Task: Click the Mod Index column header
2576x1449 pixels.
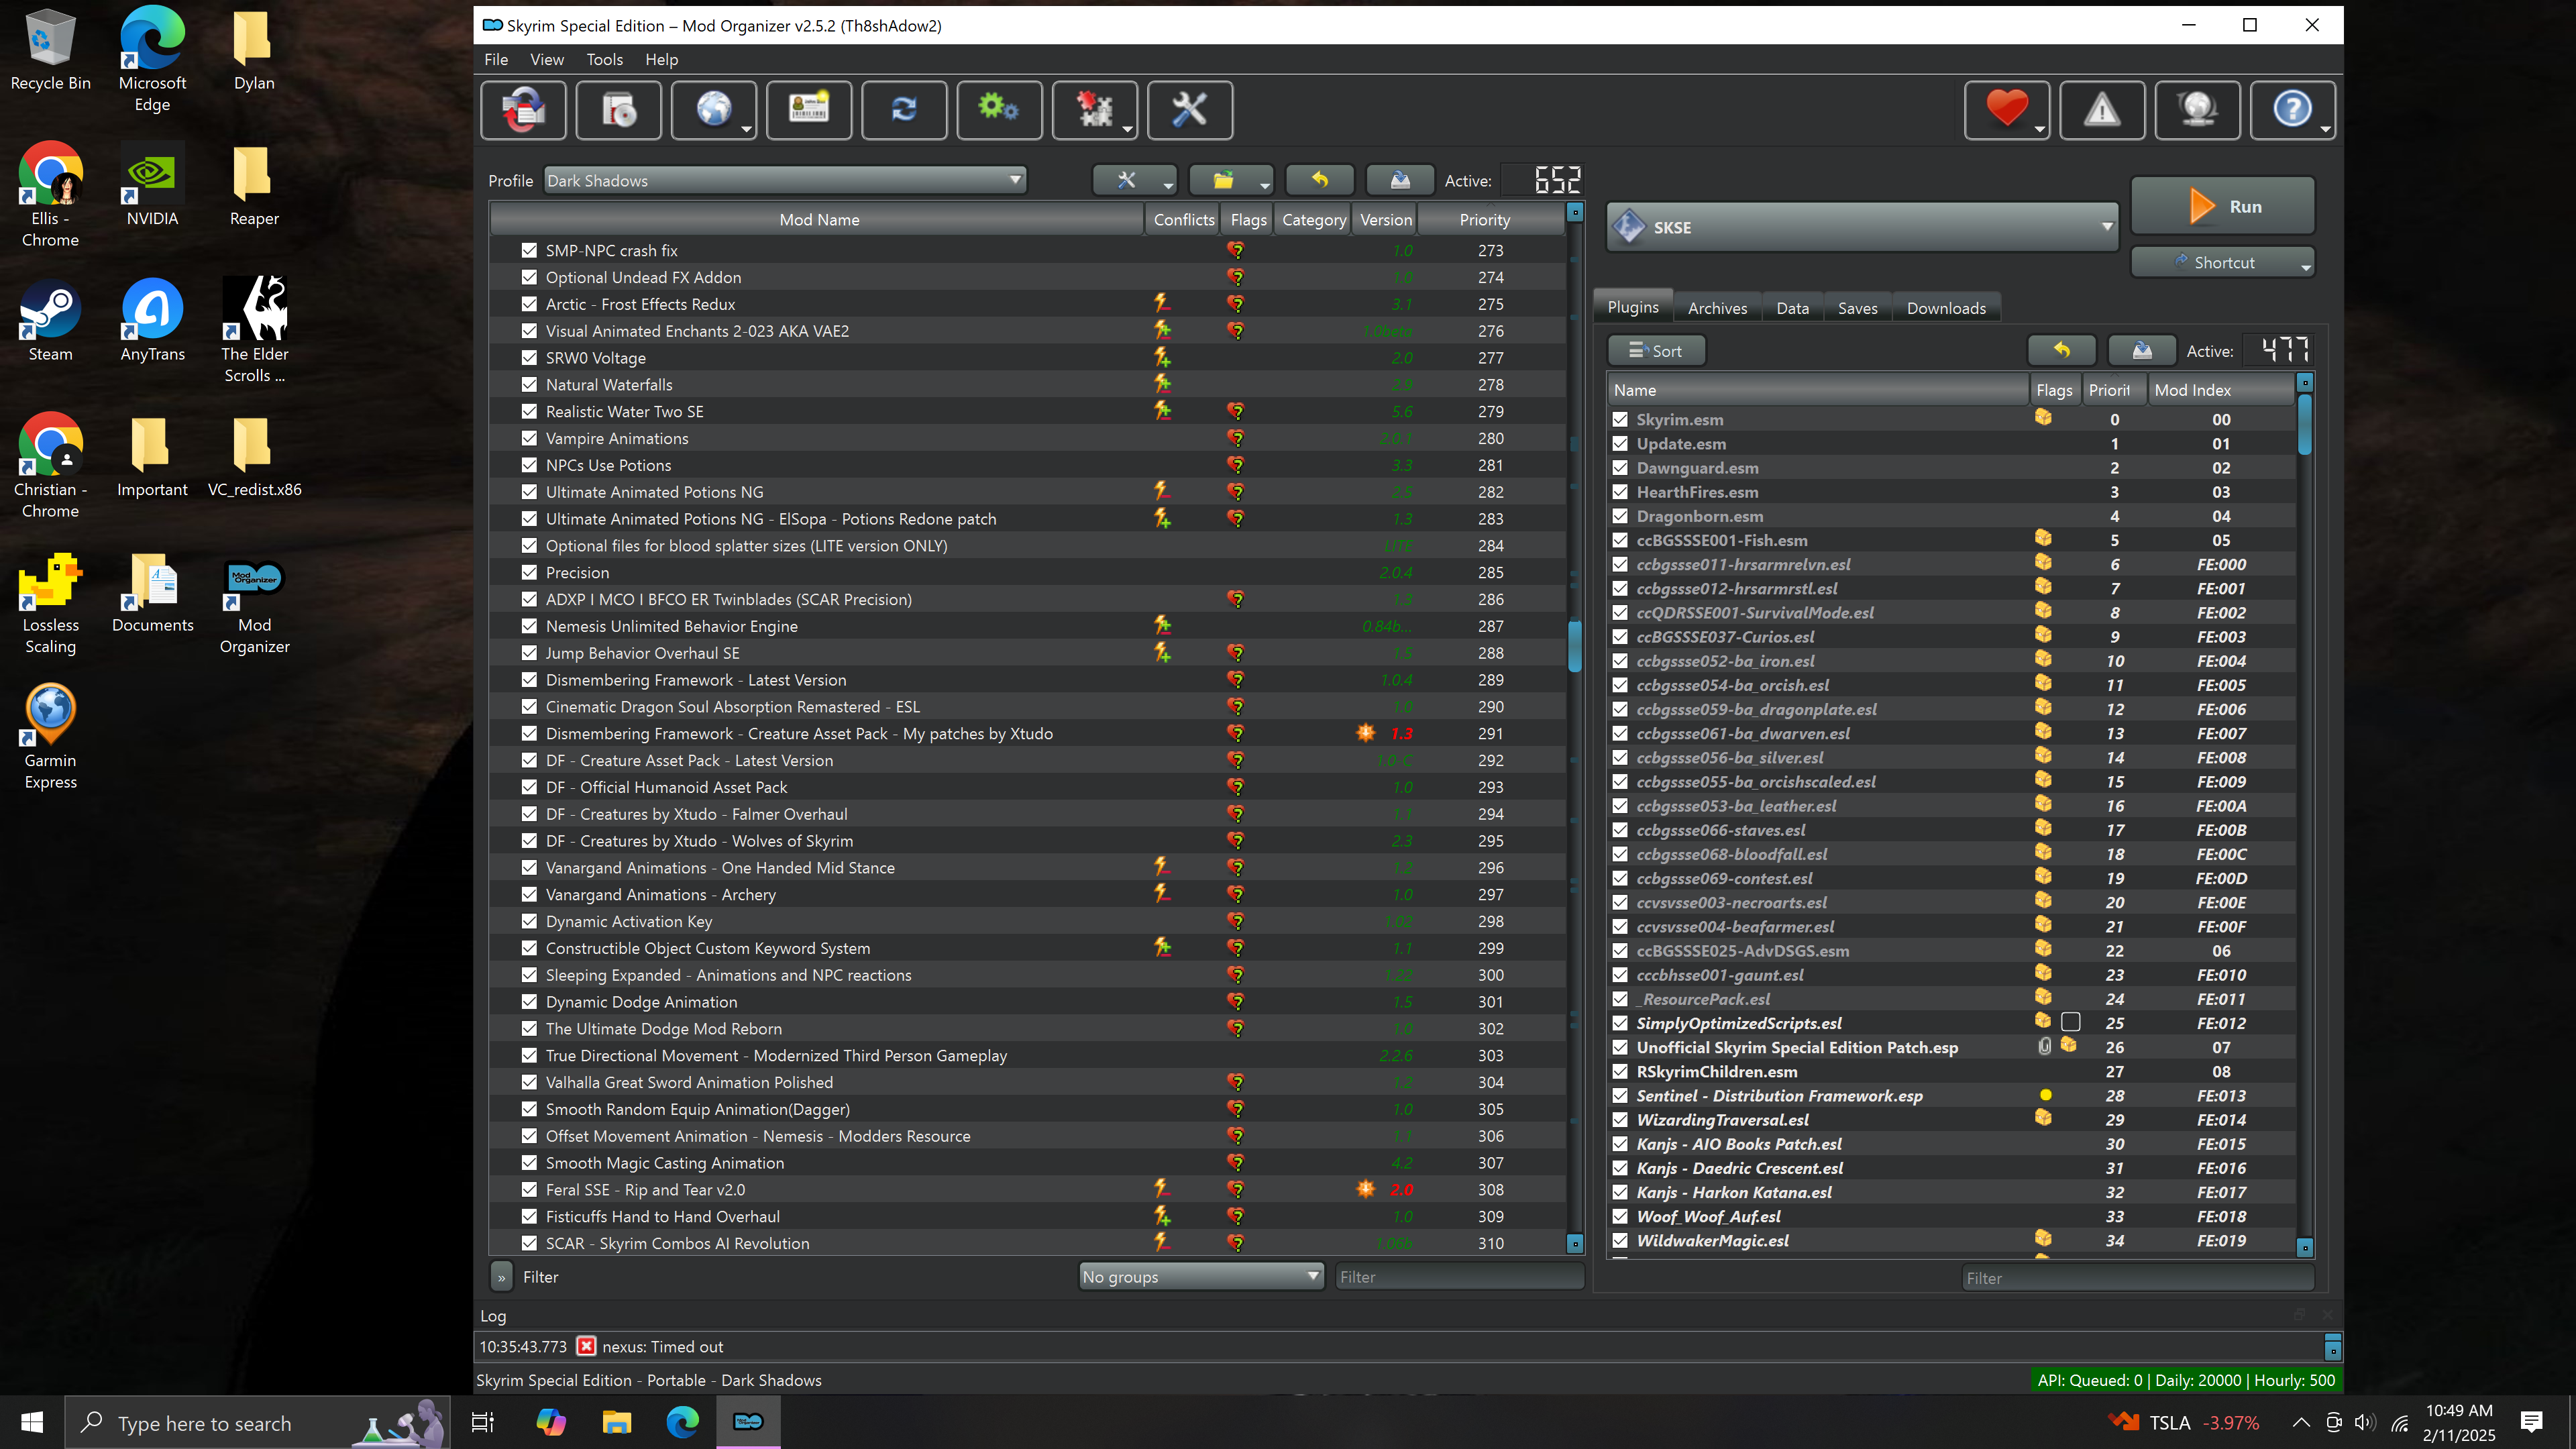Action: coord(2220,390)
